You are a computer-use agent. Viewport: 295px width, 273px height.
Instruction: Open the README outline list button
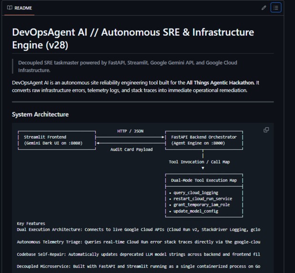pyautogui.click(x=276, y=8)
